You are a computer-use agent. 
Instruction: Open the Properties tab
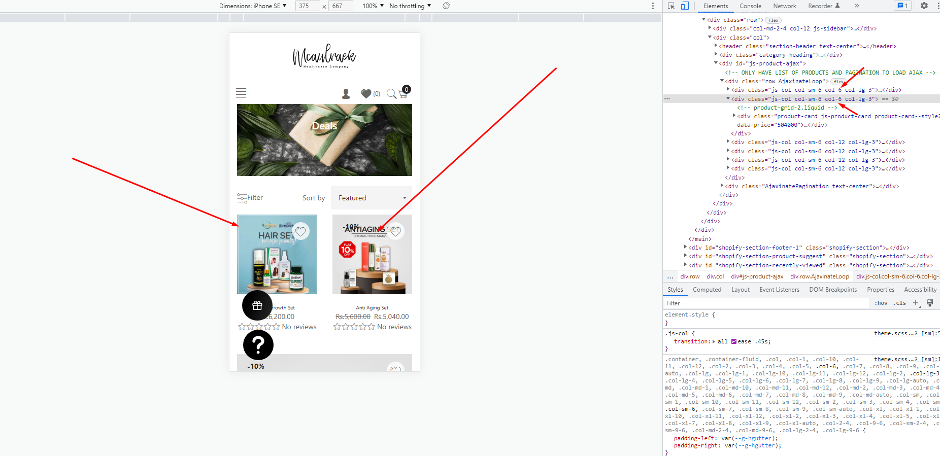(881, 290)
